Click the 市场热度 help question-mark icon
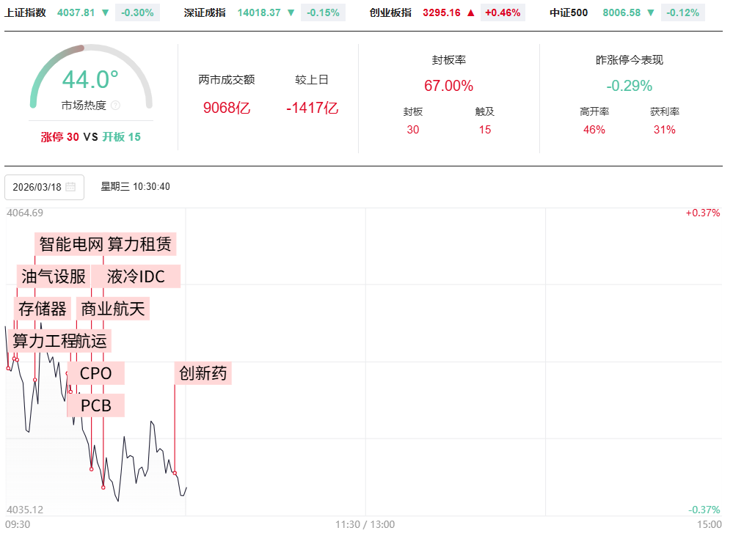Screen dimensions: 733x536 [x=115, y=106]
